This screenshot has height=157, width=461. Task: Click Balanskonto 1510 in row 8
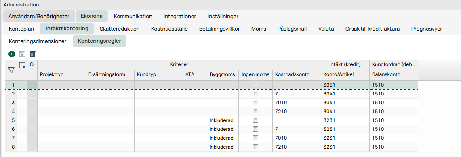tap(394, 147)
